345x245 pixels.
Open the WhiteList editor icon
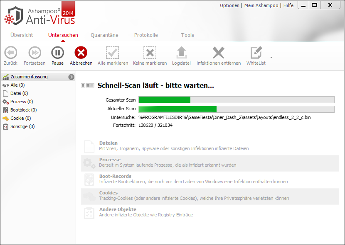click(256, 53)
